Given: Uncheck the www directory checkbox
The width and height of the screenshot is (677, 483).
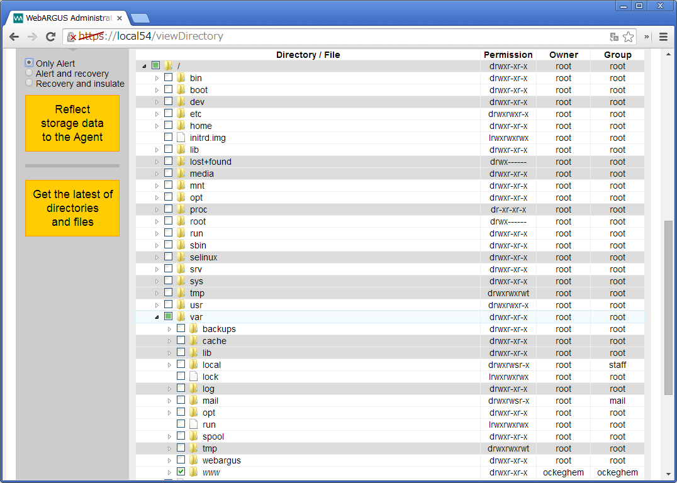Looking at the screenshot, I should pos(181,472).
